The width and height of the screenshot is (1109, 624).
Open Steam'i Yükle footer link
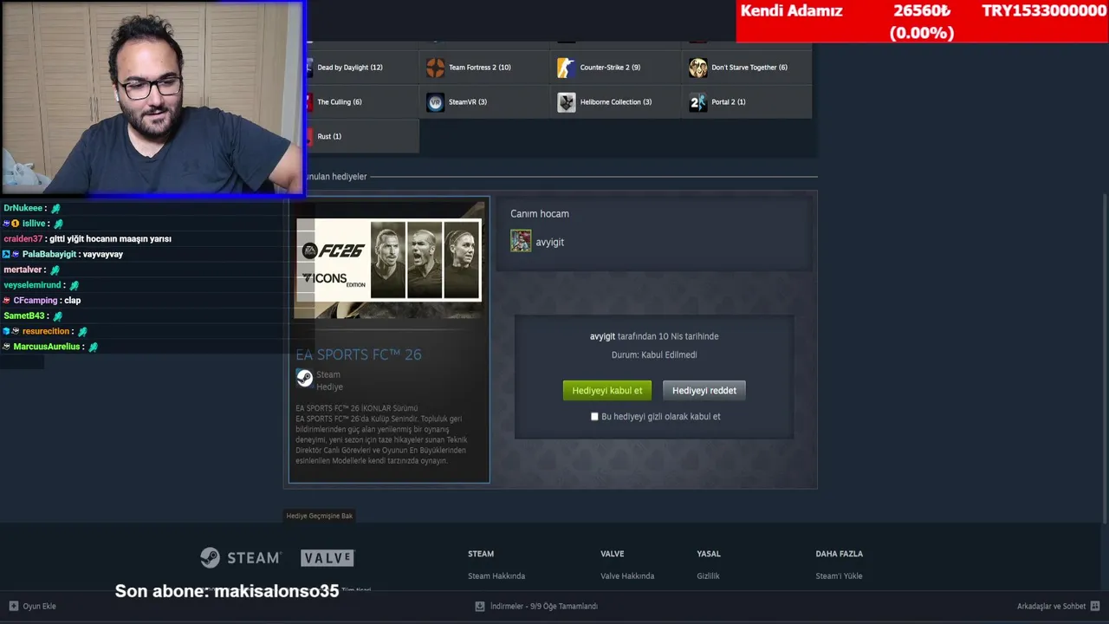click(x=839, y=575)
